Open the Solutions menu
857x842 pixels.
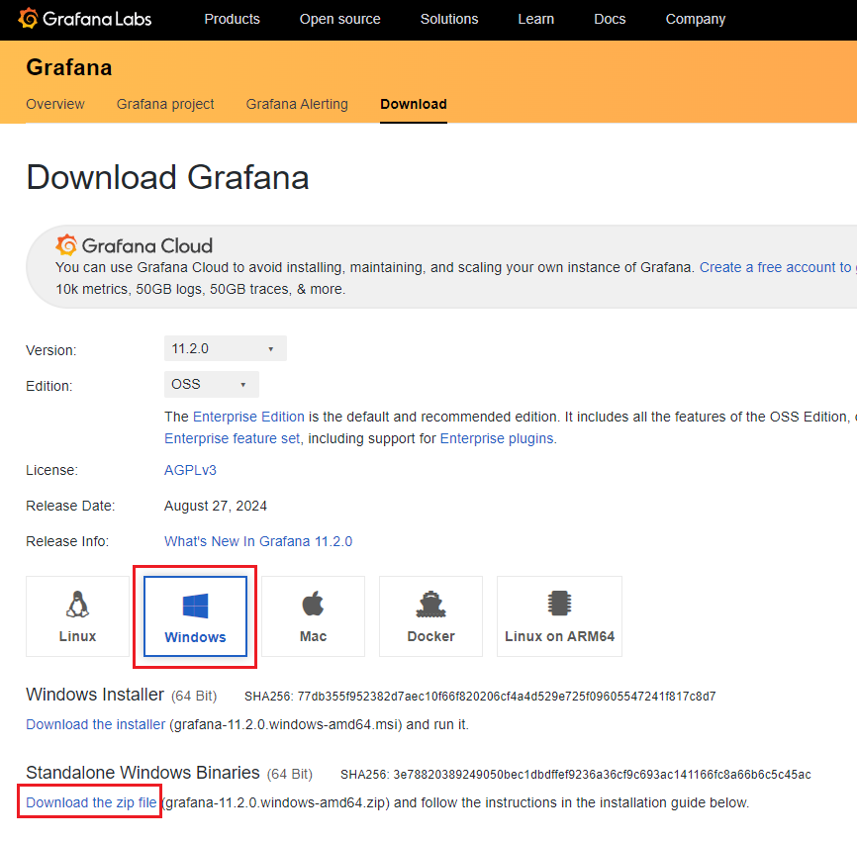[449, 19]
